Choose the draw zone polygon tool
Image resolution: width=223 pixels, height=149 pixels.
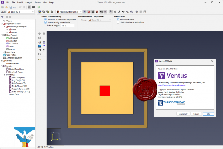(39, 42)
